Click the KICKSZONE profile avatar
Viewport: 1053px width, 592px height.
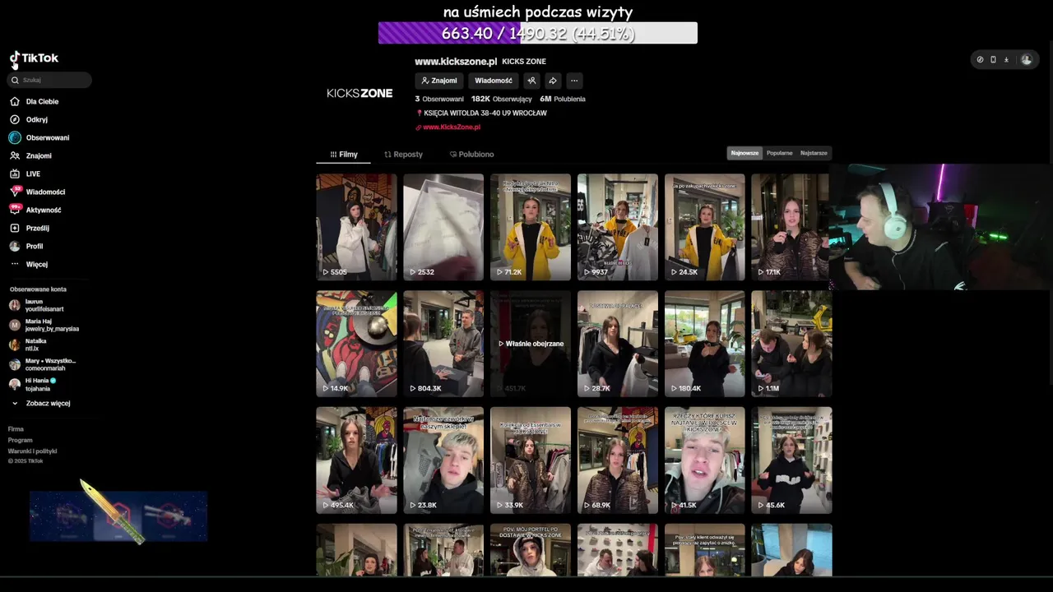point(360,93)
